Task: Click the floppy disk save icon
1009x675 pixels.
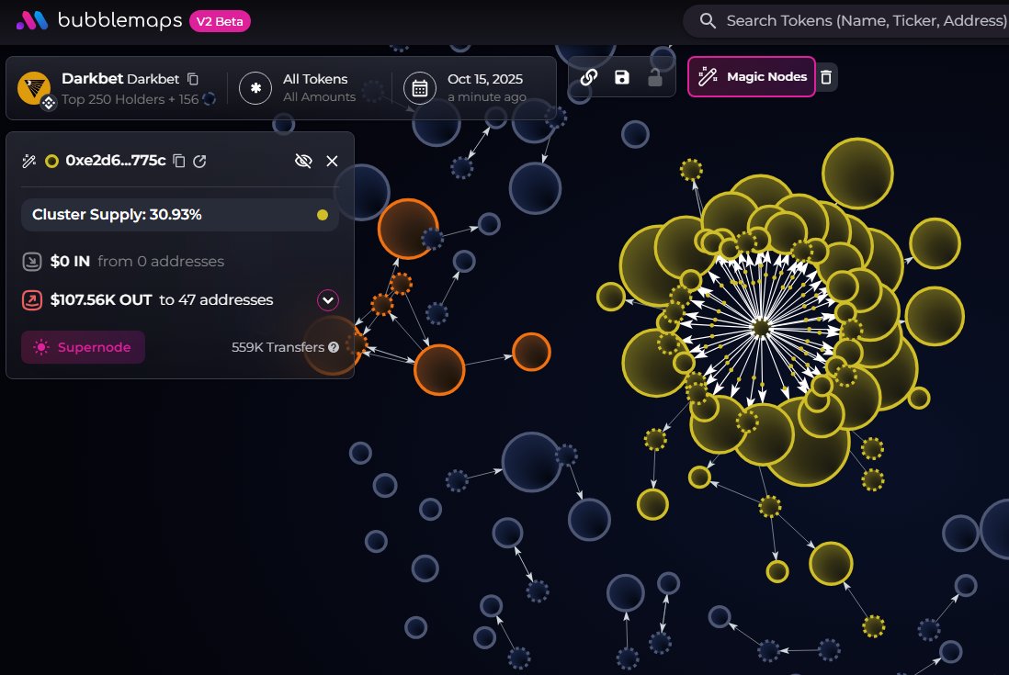Action: [x=622, y=77]
